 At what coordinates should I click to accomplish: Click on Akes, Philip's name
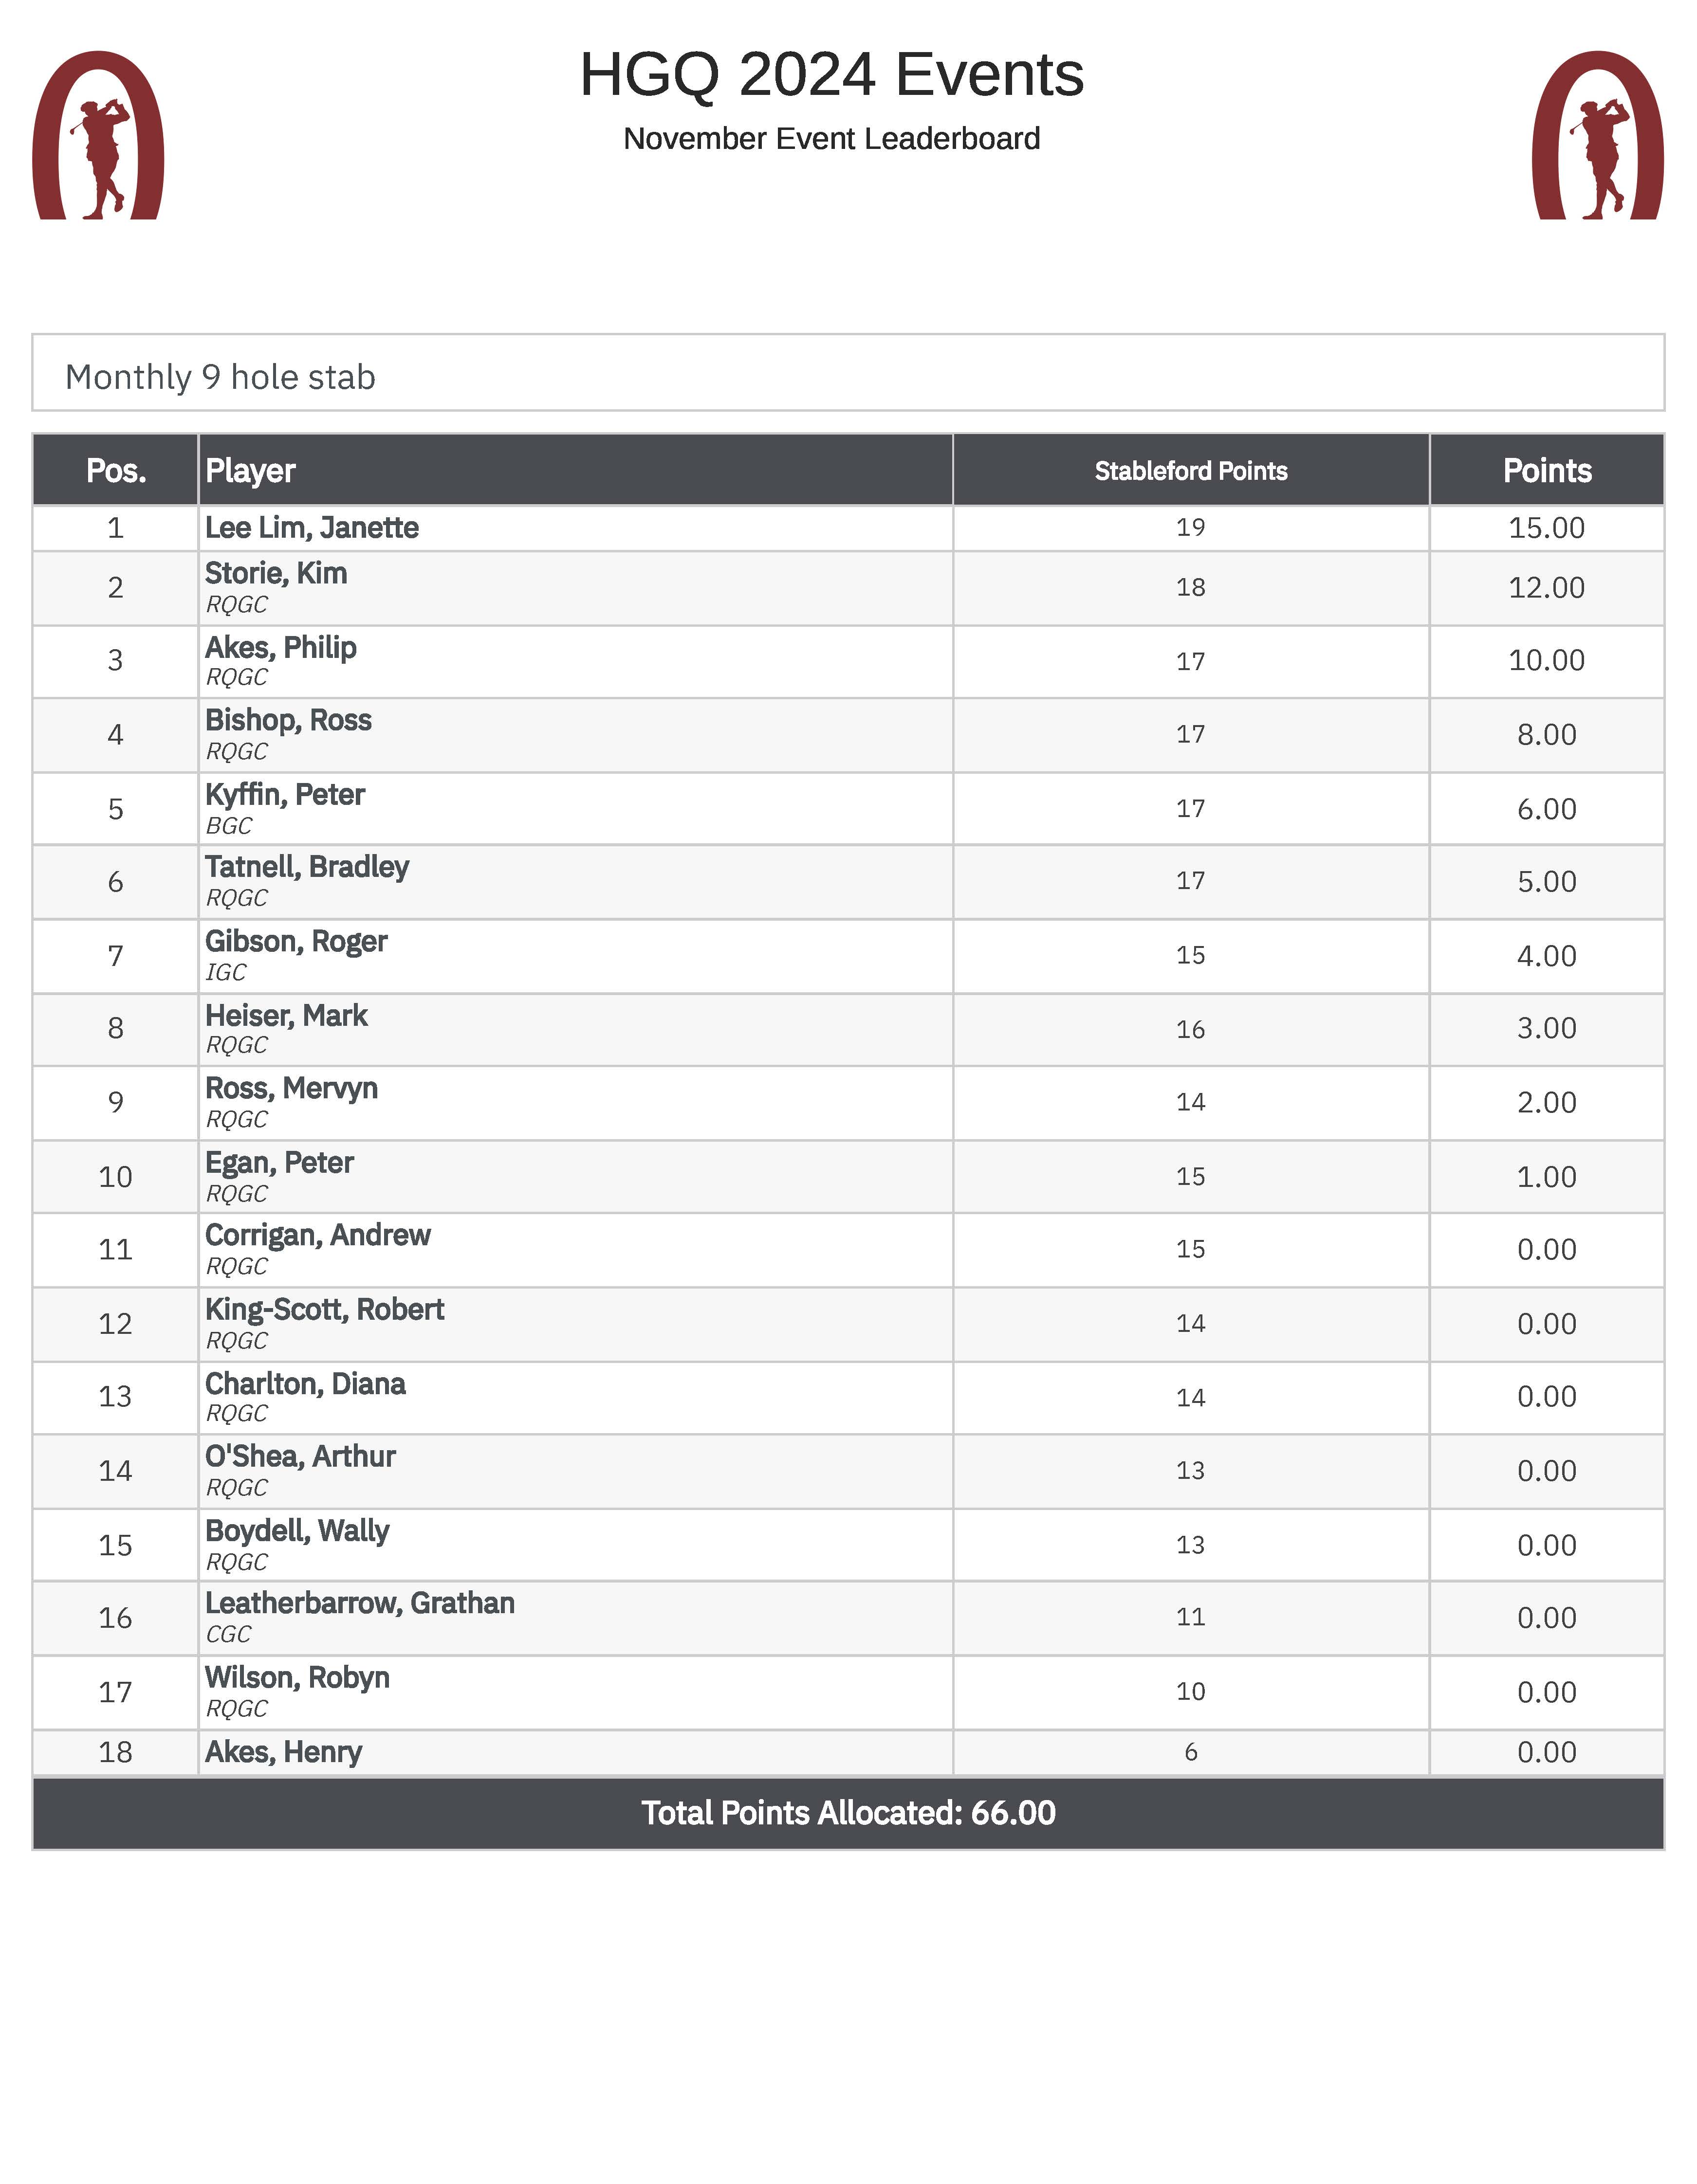[281, 648]
